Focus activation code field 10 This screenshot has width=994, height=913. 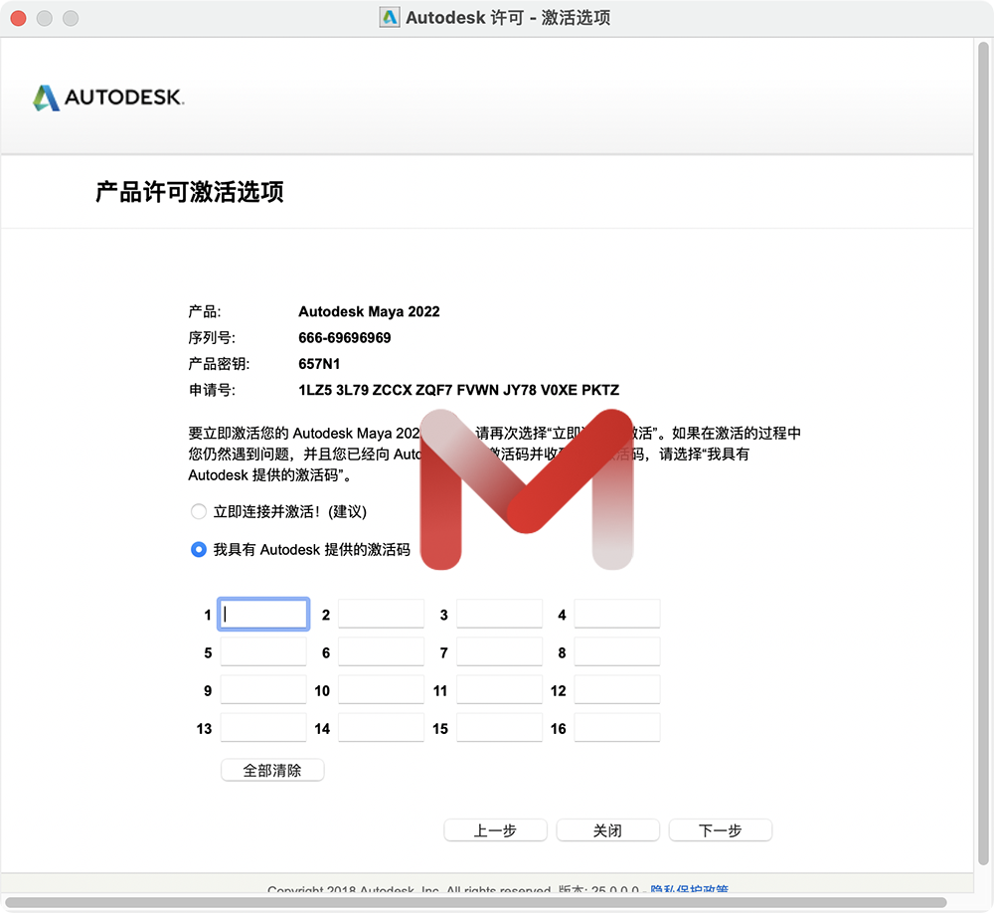pyautogui.click(x=381, y=690)
